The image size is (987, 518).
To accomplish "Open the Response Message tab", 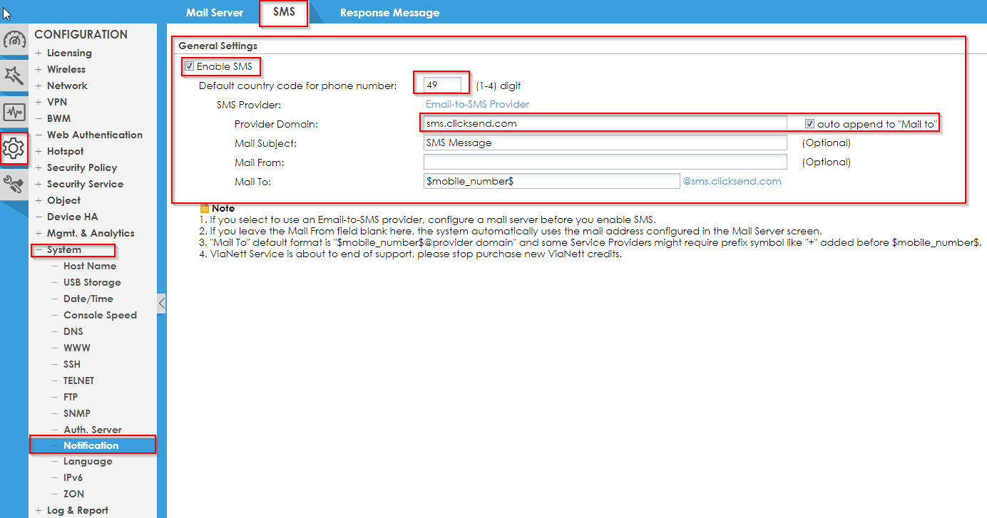I will [x=389, y=12].
